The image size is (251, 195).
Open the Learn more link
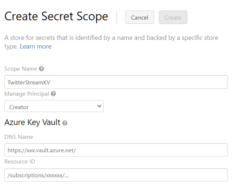coord(36,47)
